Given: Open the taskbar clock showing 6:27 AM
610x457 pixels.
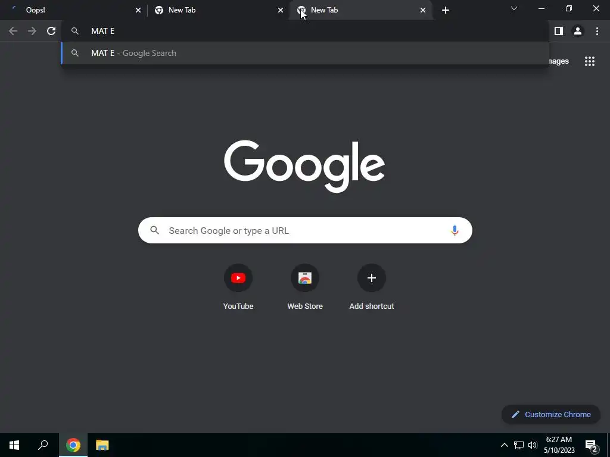Looking at the screenshot, I should pyautogui.click(x=559, y=445).
